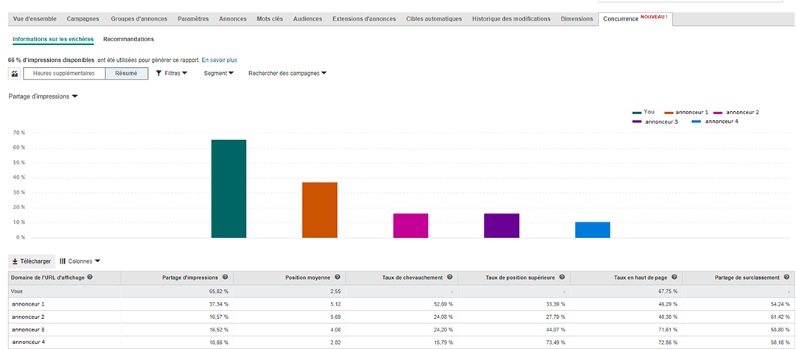Open the Colonnes dropdown
The height and width of the screenshot is (349, 796).
(80, 261)
